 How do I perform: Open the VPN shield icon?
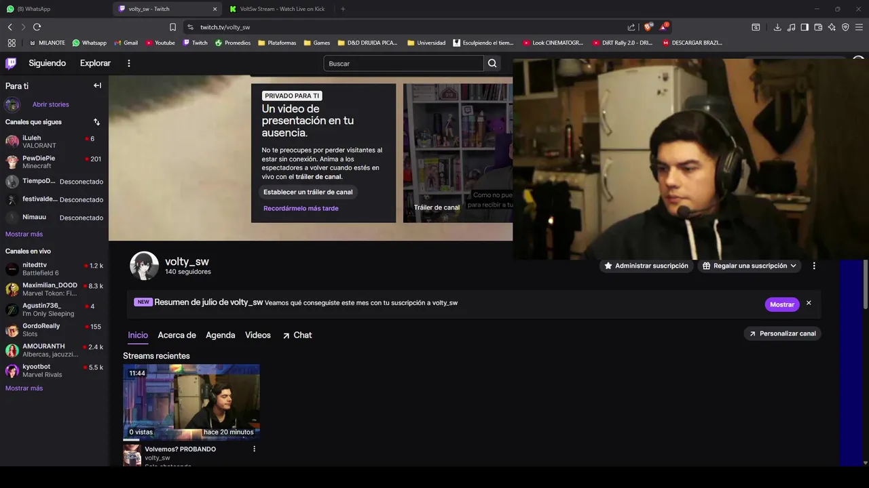pos(845,27)
